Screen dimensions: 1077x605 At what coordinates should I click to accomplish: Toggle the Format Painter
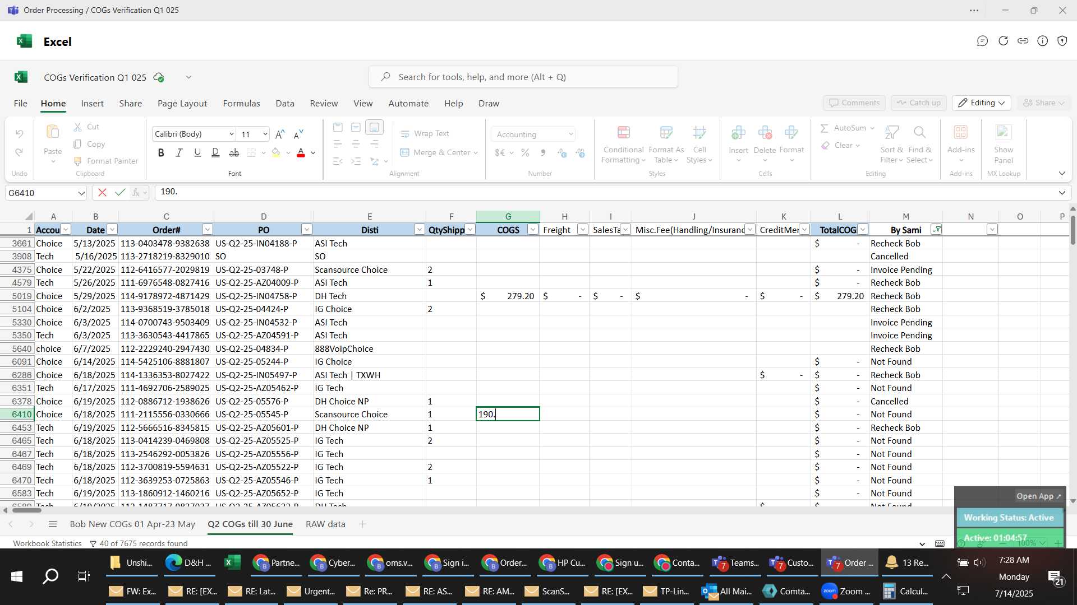[x=106, y=161]
